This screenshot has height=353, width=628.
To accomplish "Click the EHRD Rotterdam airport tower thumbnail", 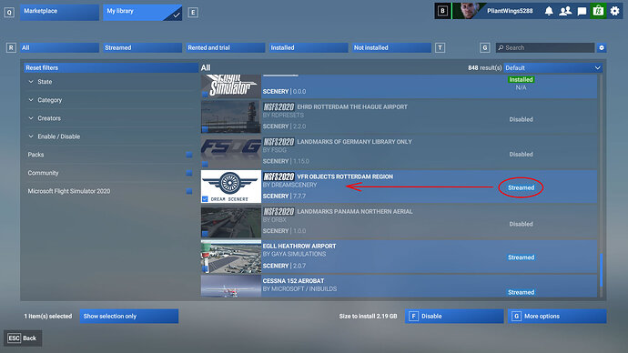I will click(230, 116).
